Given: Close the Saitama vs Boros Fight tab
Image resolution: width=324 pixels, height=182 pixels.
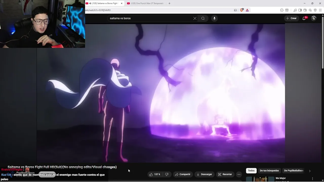Looking at the screenshot, I should coord(121,3).
